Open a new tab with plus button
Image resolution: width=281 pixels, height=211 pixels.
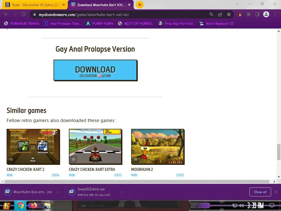(140, 5)
